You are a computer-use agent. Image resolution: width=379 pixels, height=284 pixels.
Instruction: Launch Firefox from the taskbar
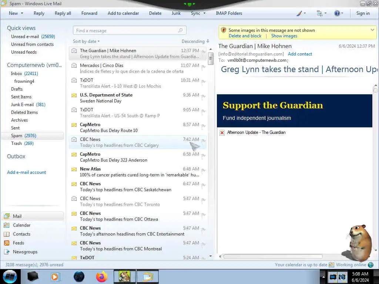point(102,277)
